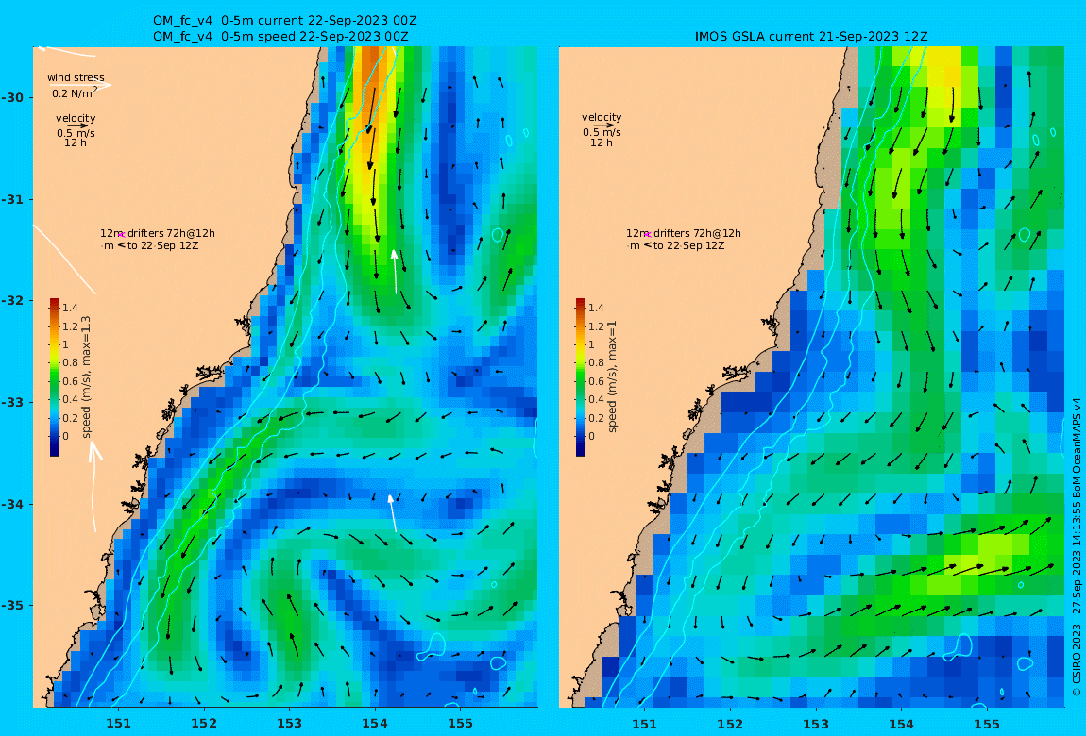Viewport: 1086px width, 736px height.
Task: Click longitude 153 under the left map
Action: click(290, 724)
